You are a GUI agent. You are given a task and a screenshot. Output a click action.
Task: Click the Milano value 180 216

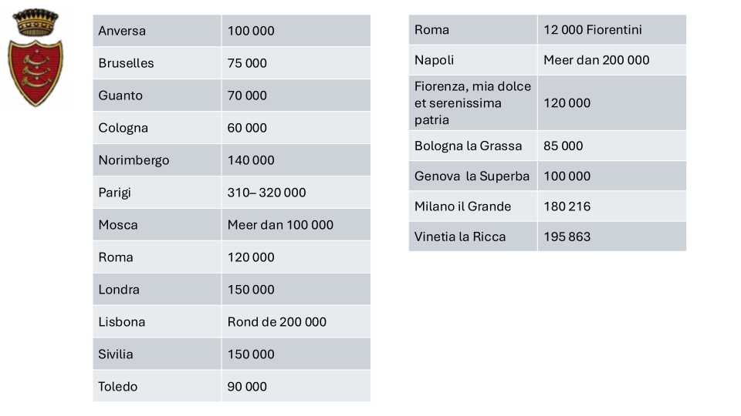coord(611,206)
